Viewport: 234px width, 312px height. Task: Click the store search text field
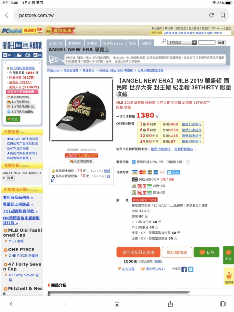tap(207, 42)
